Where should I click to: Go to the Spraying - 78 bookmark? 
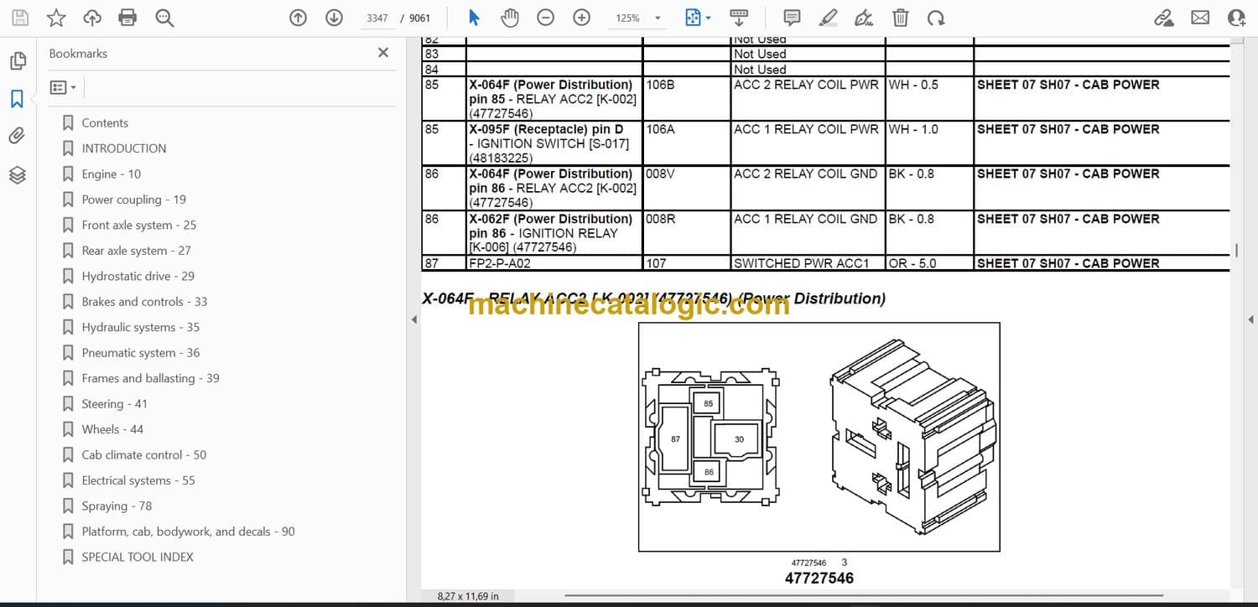117,506
